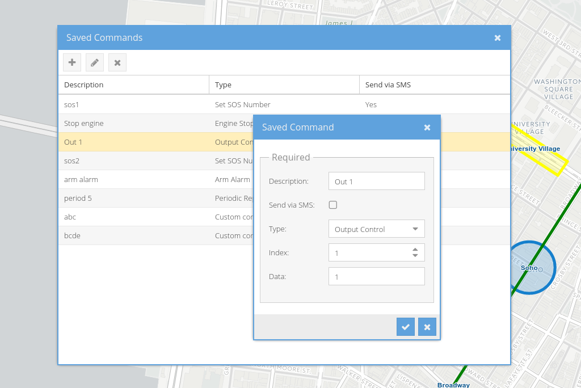Click the edit pencil icon in toolbar

95,62
